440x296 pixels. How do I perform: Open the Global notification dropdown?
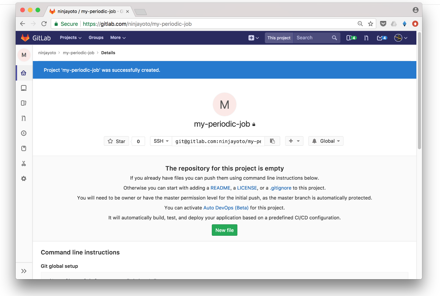click(326, 141)
